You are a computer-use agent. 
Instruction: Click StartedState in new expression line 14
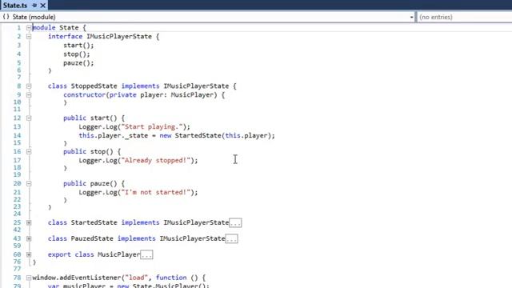(x=198, y=135)
